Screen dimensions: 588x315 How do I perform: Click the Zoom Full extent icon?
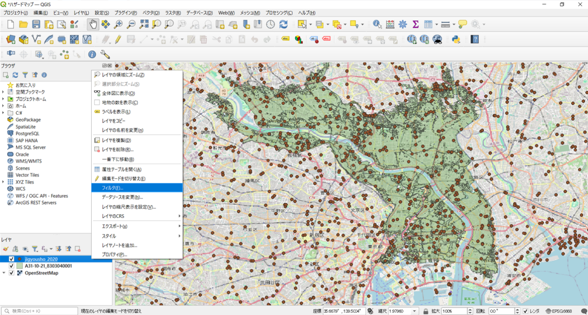click(x=144, y=24)
